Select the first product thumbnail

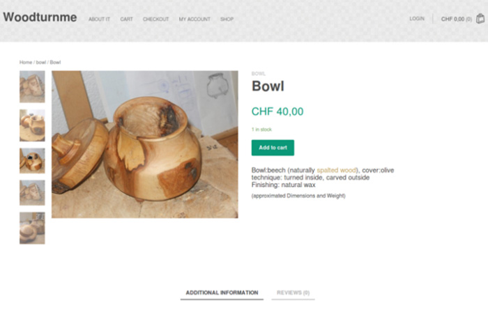(x=32, y=87)
